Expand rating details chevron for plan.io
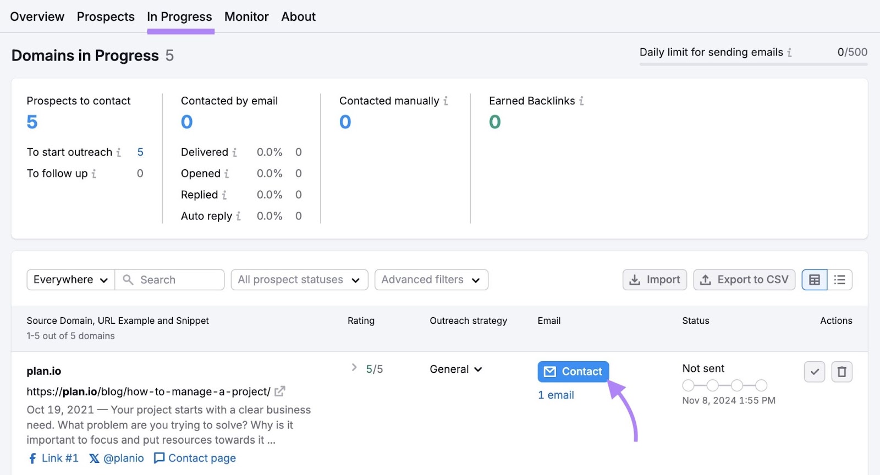 tap(354, 368)
